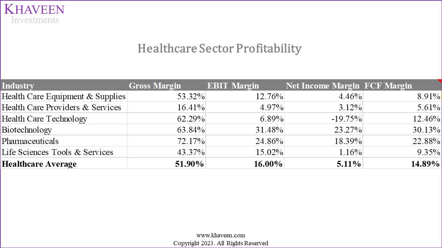
Task: Select the Healthcare Sector Profitability title
Action: (219, 49)
